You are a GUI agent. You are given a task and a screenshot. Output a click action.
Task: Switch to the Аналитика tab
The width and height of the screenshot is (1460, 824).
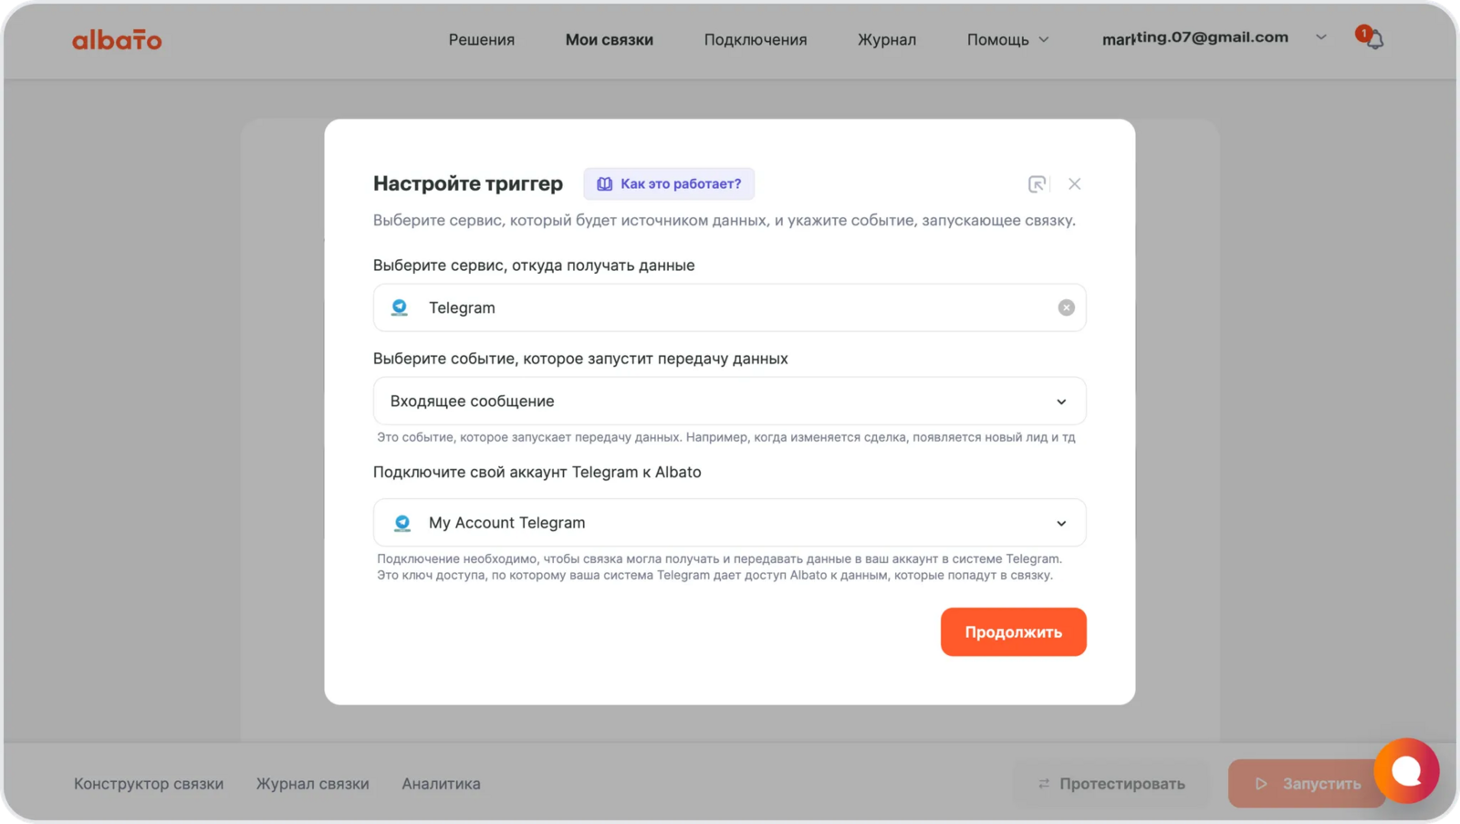441,784
